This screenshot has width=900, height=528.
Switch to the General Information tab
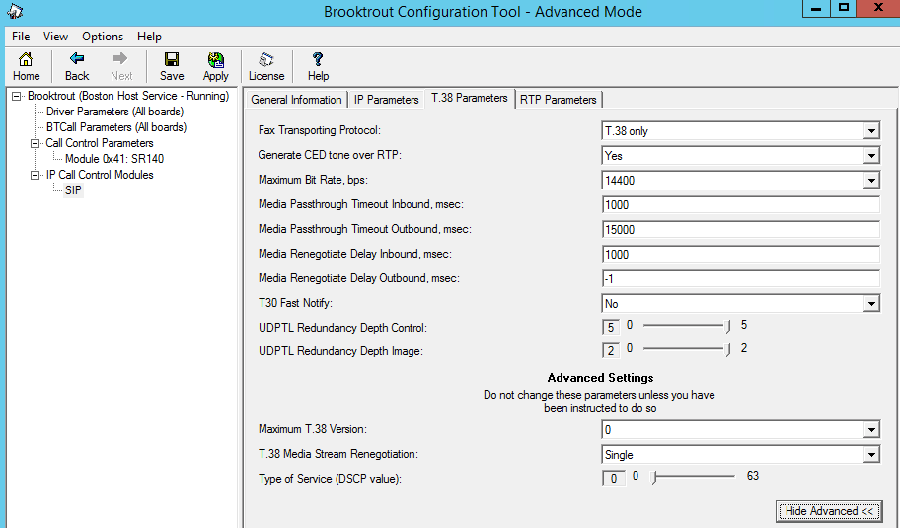coord(296,100)
